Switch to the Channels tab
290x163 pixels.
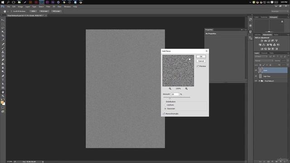pyautogui.click(x=264, y=53)
